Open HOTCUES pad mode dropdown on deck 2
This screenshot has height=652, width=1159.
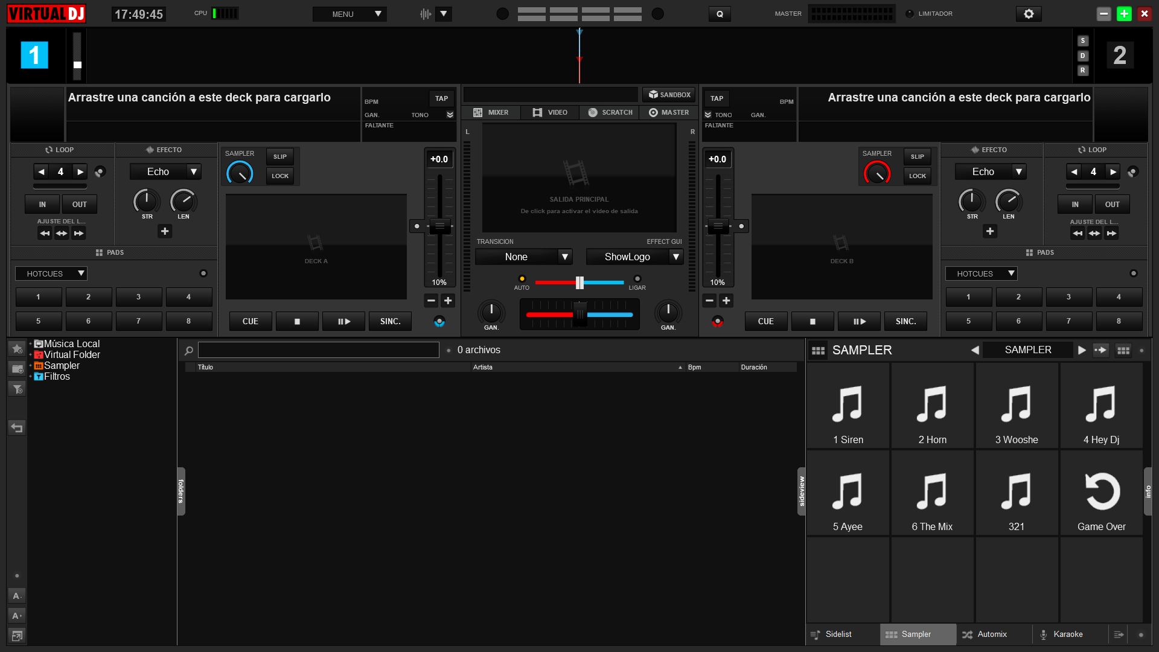coord(981,273)
